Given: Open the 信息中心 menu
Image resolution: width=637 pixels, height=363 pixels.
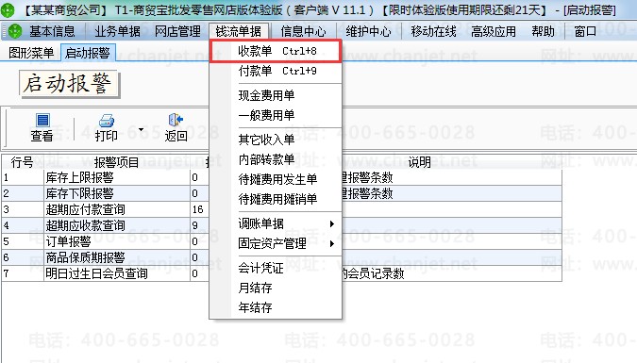Looking at the screenshot, I should (x=304, y=31).
